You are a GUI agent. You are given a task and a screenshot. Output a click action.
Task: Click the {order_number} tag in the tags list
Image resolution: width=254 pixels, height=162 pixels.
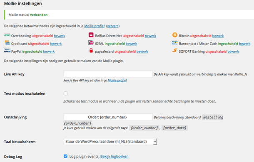tap(144, 128)
